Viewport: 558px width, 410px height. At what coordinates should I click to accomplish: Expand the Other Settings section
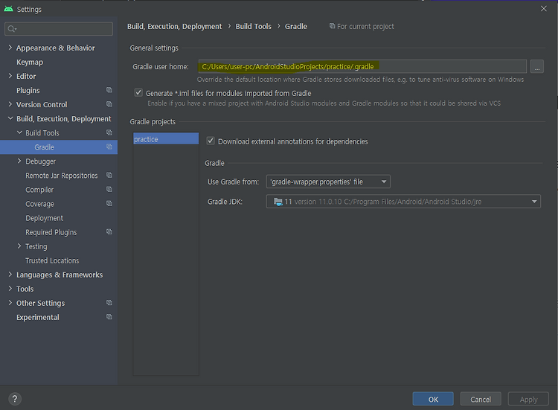point(10,303)
